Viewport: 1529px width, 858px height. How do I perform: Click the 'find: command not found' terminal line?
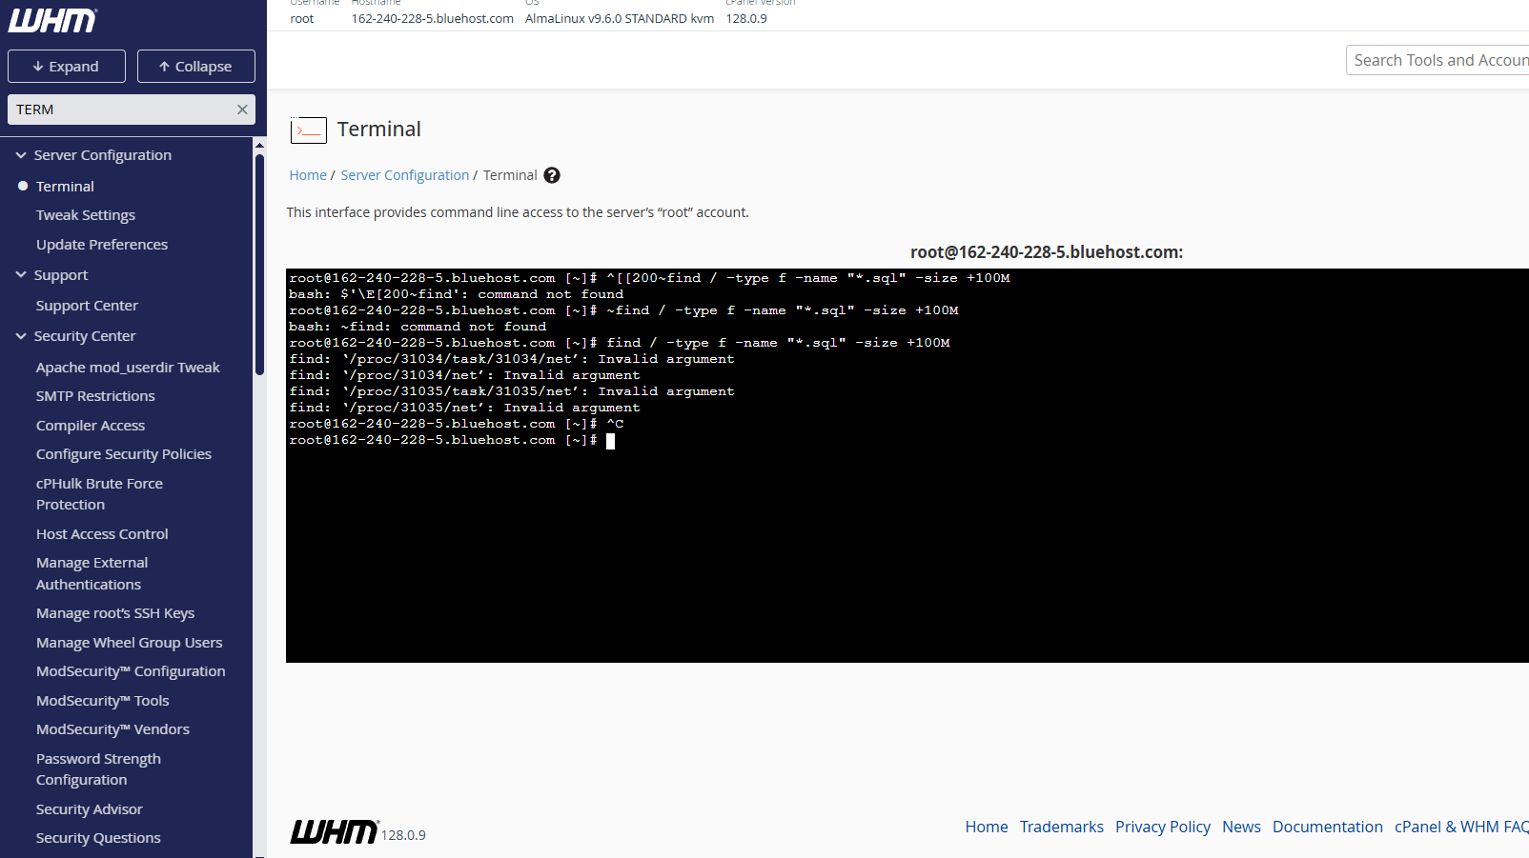(418, 327)
